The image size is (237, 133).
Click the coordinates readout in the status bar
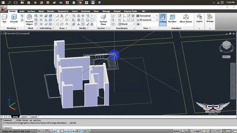16,132
